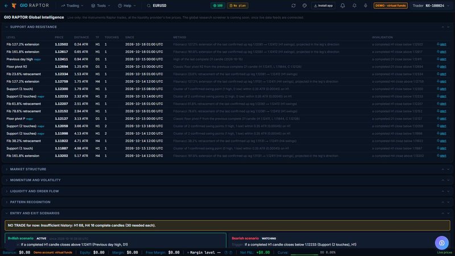
Task: Collapse the Entry and Exit Scenarios section
Action: tap(6, 213)
